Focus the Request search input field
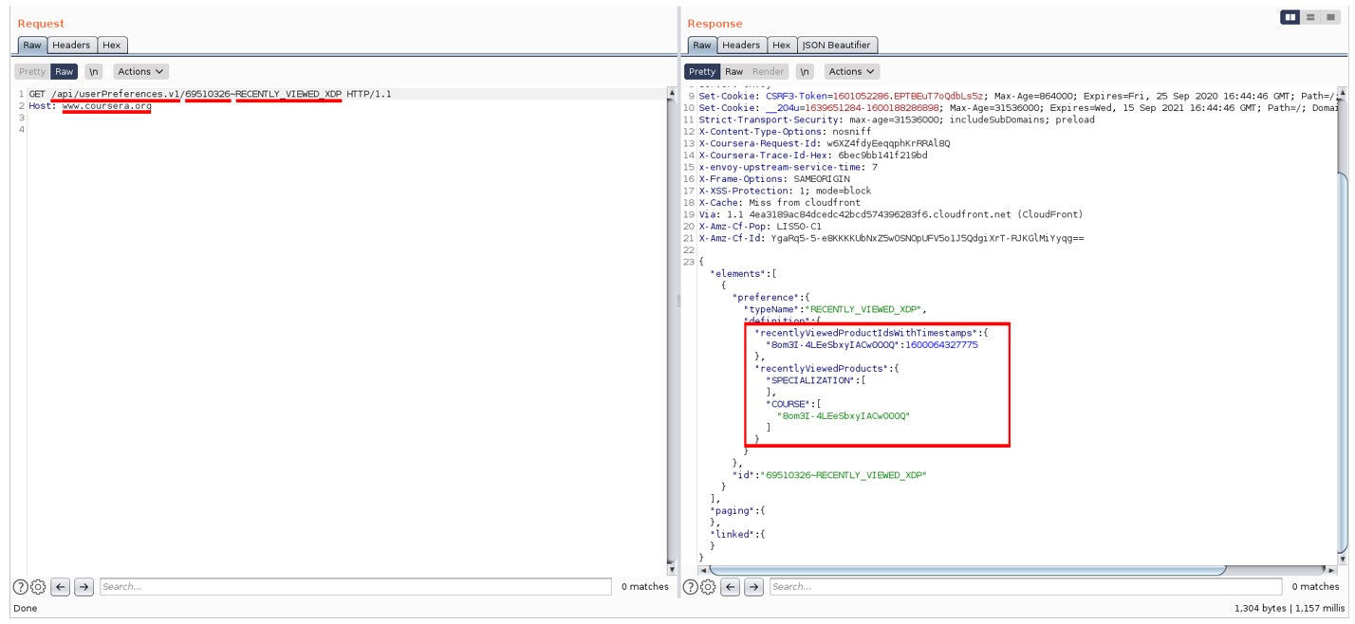Viewport: 1355px width, 624px height. point(355,587)
